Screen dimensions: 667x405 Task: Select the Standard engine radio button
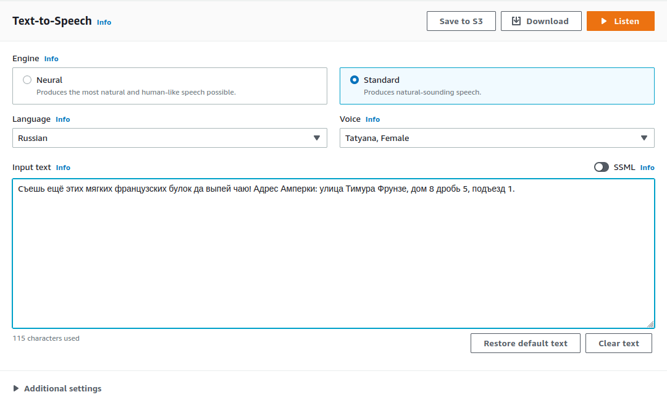(x=354, y=80)
